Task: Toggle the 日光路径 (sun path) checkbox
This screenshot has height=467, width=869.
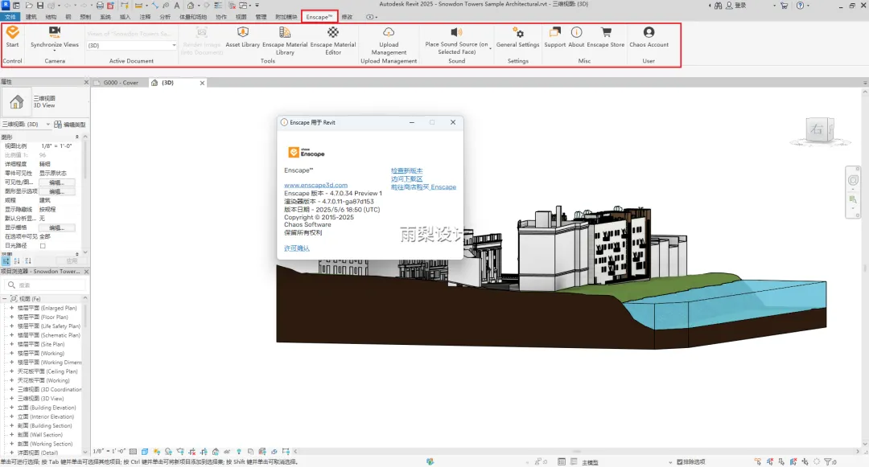Action: coord(43,246)
